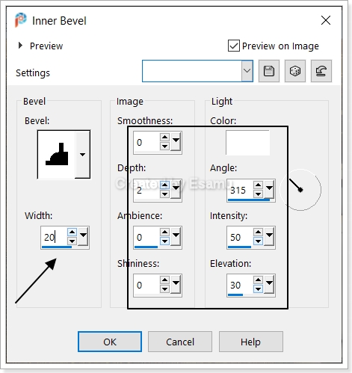Click the Reset to Default arrow icon
This screenshot has height=373, width=352.
pyautogui.click(x=321, y=71)
